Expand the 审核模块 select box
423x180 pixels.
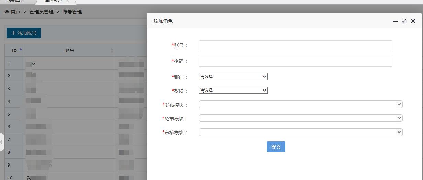pos(300,132)
